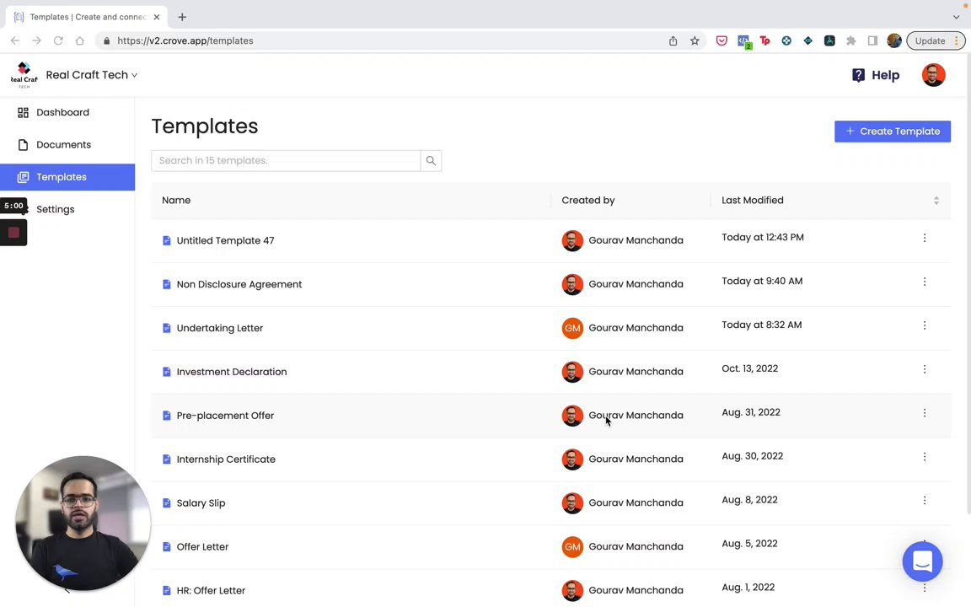Open the chat support bubble icon
Screen dimensions: 971x607
[922, 561]
